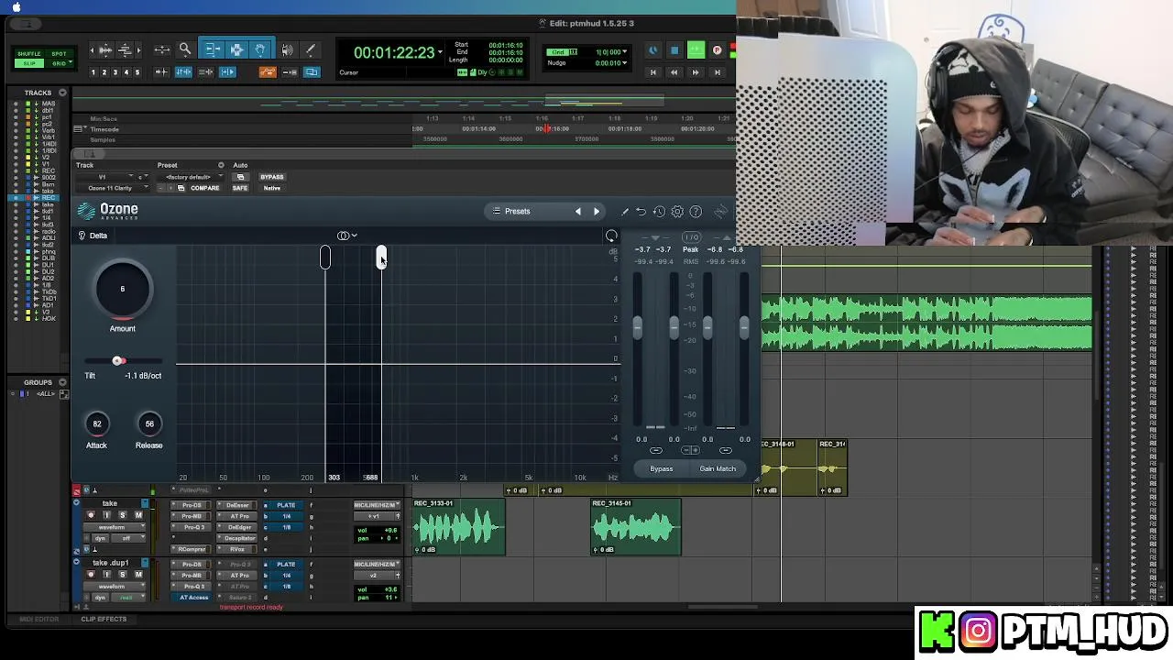Click the Amount knob

(122, 289)
